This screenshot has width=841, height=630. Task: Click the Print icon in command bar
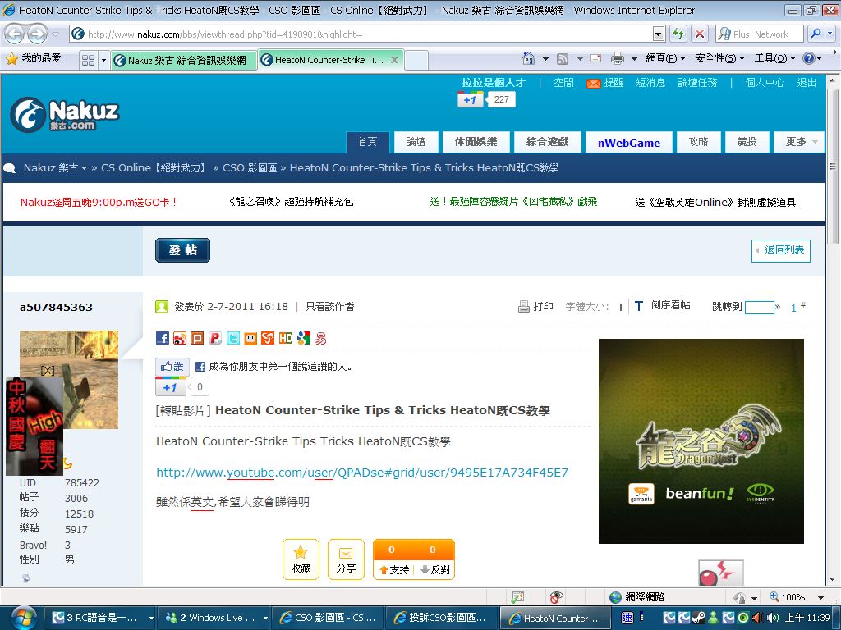(x=618, y=58)
